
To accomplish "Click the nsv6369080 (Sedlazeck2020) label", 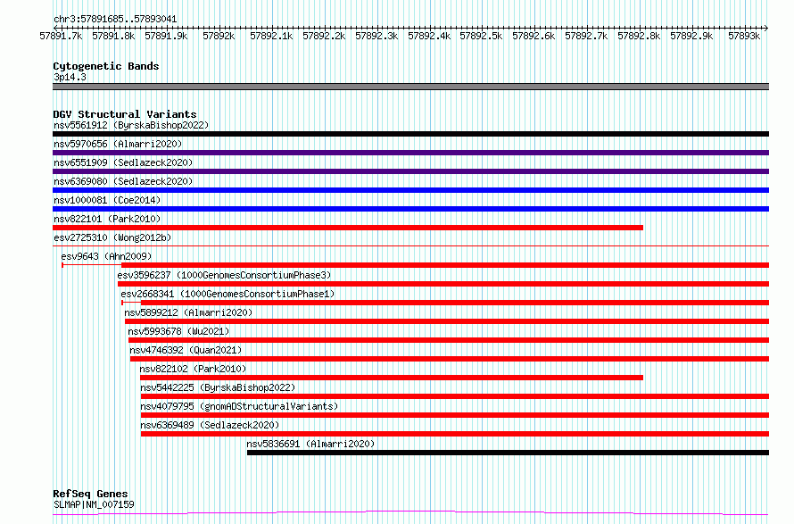I will coord(123,181).
